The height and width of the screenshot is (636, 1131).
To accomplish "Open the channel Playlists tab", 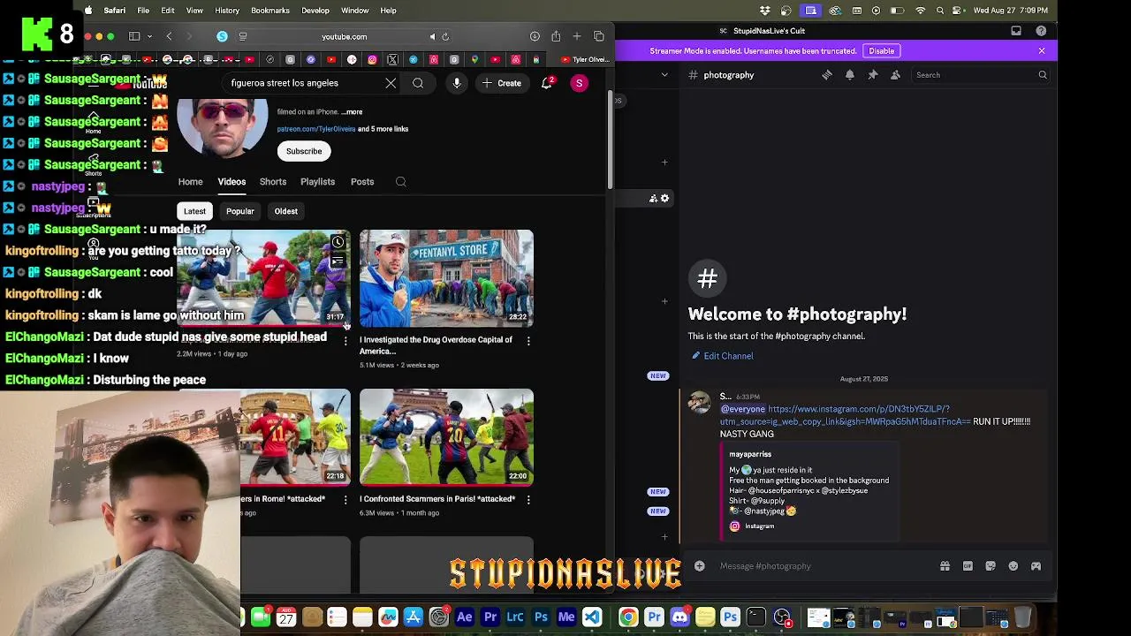I will 317,182.
